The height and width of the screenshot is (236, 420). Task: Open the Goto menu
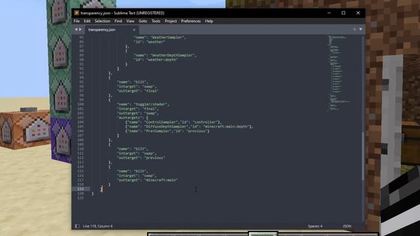(143, 21)
